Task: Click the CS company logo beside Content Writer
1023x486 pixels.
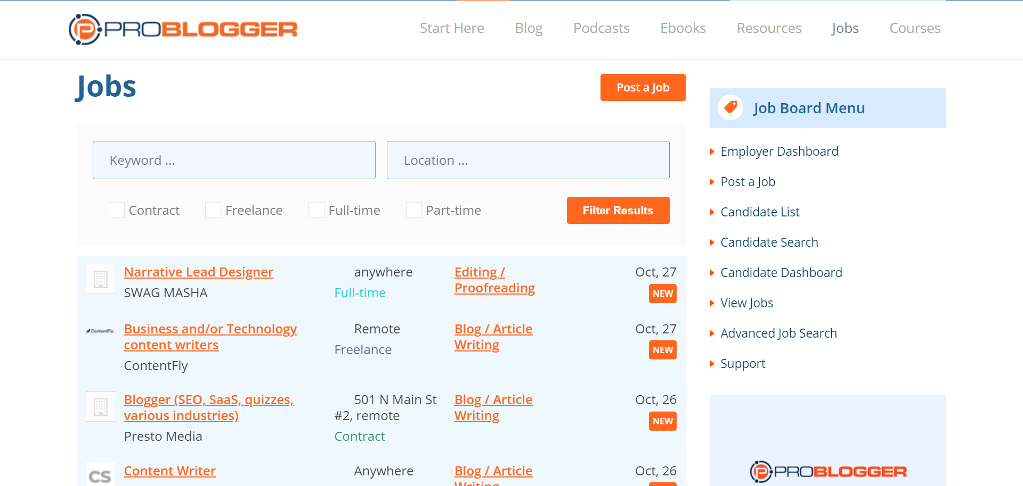Action: click(101, 475)
